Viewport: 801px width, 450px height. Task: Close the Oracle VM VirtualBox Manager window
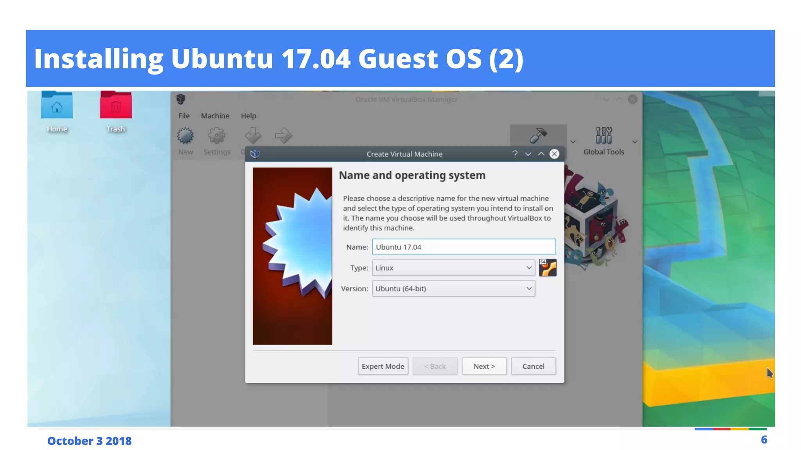(x=632, y=99)
